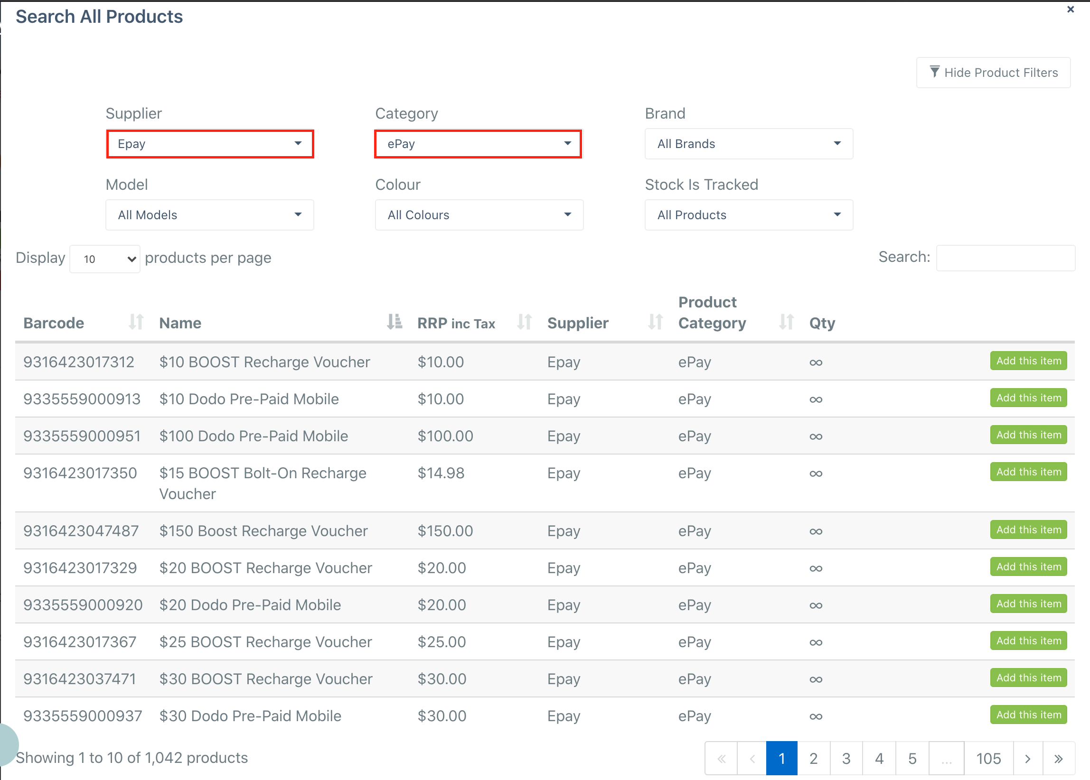
Task: Expand the All Models dropdown
Action: (209, 215)
